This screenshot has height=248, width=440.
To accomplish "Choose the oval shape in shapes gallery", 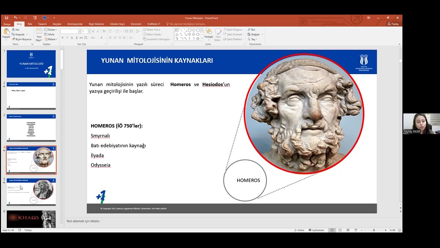I will (x=194, y=30).
